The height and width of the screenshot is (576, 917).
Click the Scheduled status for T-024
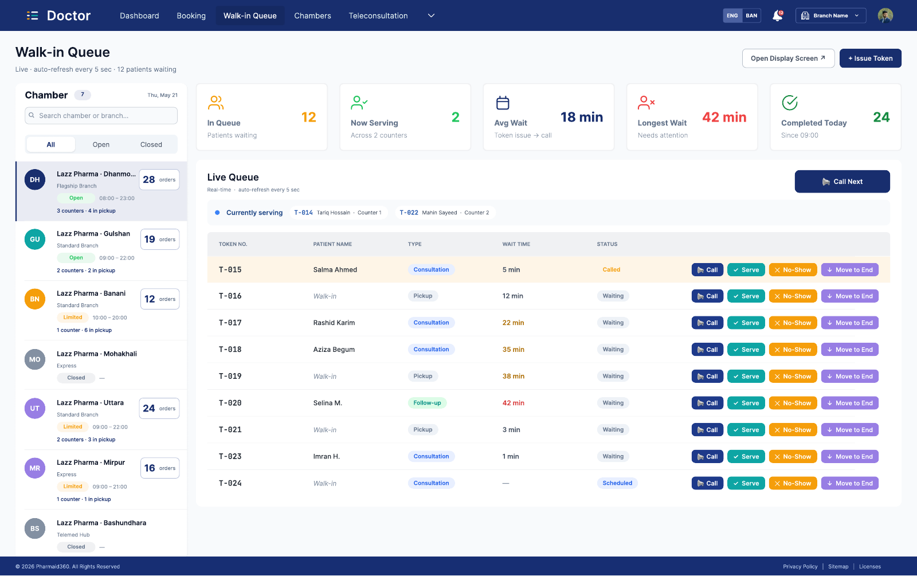click(x=617, y=484)
